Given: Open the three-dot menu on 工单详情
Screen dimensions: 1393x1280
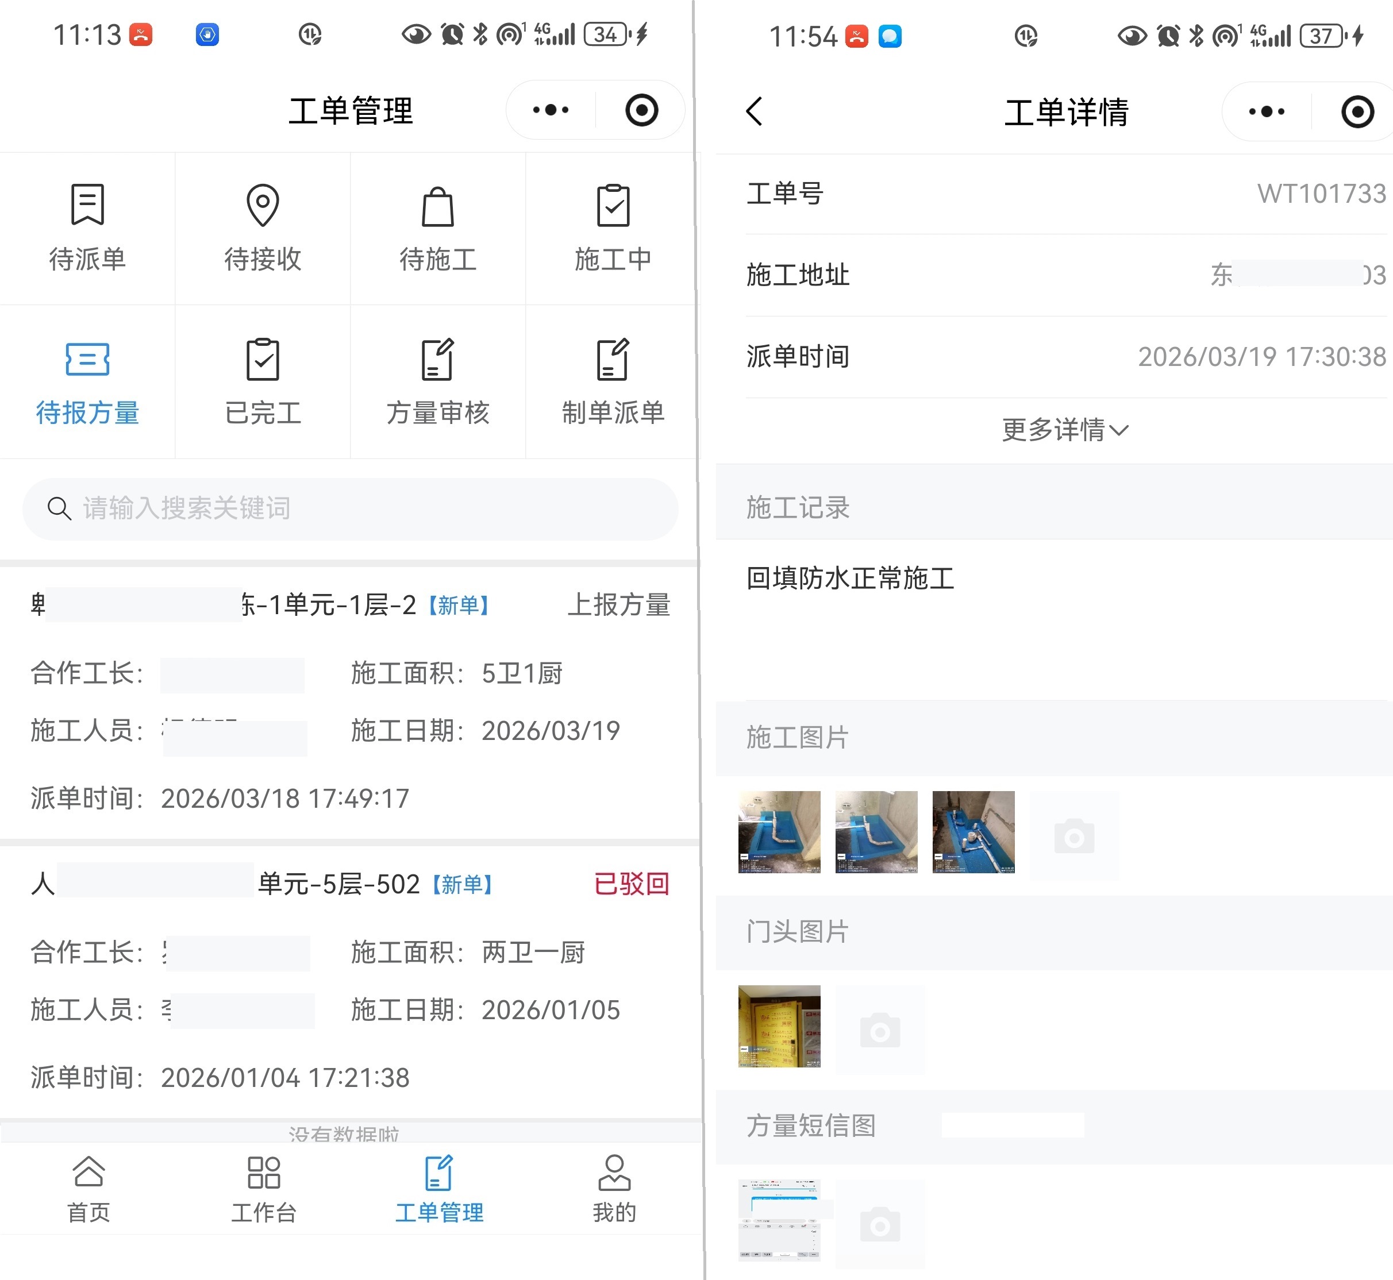Looking at the screenshot, I should (1266, 111).
